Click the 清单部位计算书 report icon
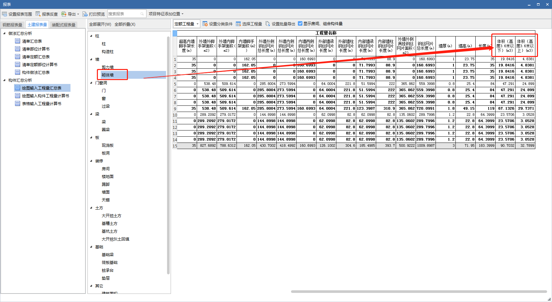Screen dimensions: 552x302 tap(18, 49)
